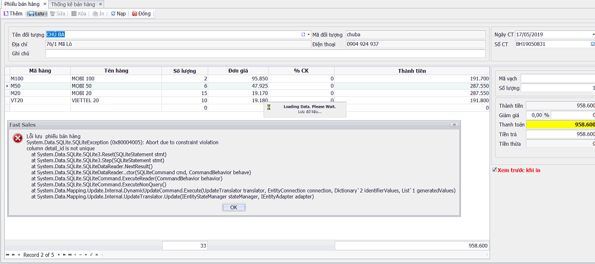The width and height of the screenshot is (595, 264).
Task: Click the total quantity 33 footer cell
Action: coord(185,246)
